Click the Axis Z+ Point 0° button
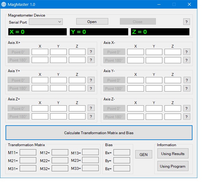This screenshot has height=183, width=202. tap(18, 108)
